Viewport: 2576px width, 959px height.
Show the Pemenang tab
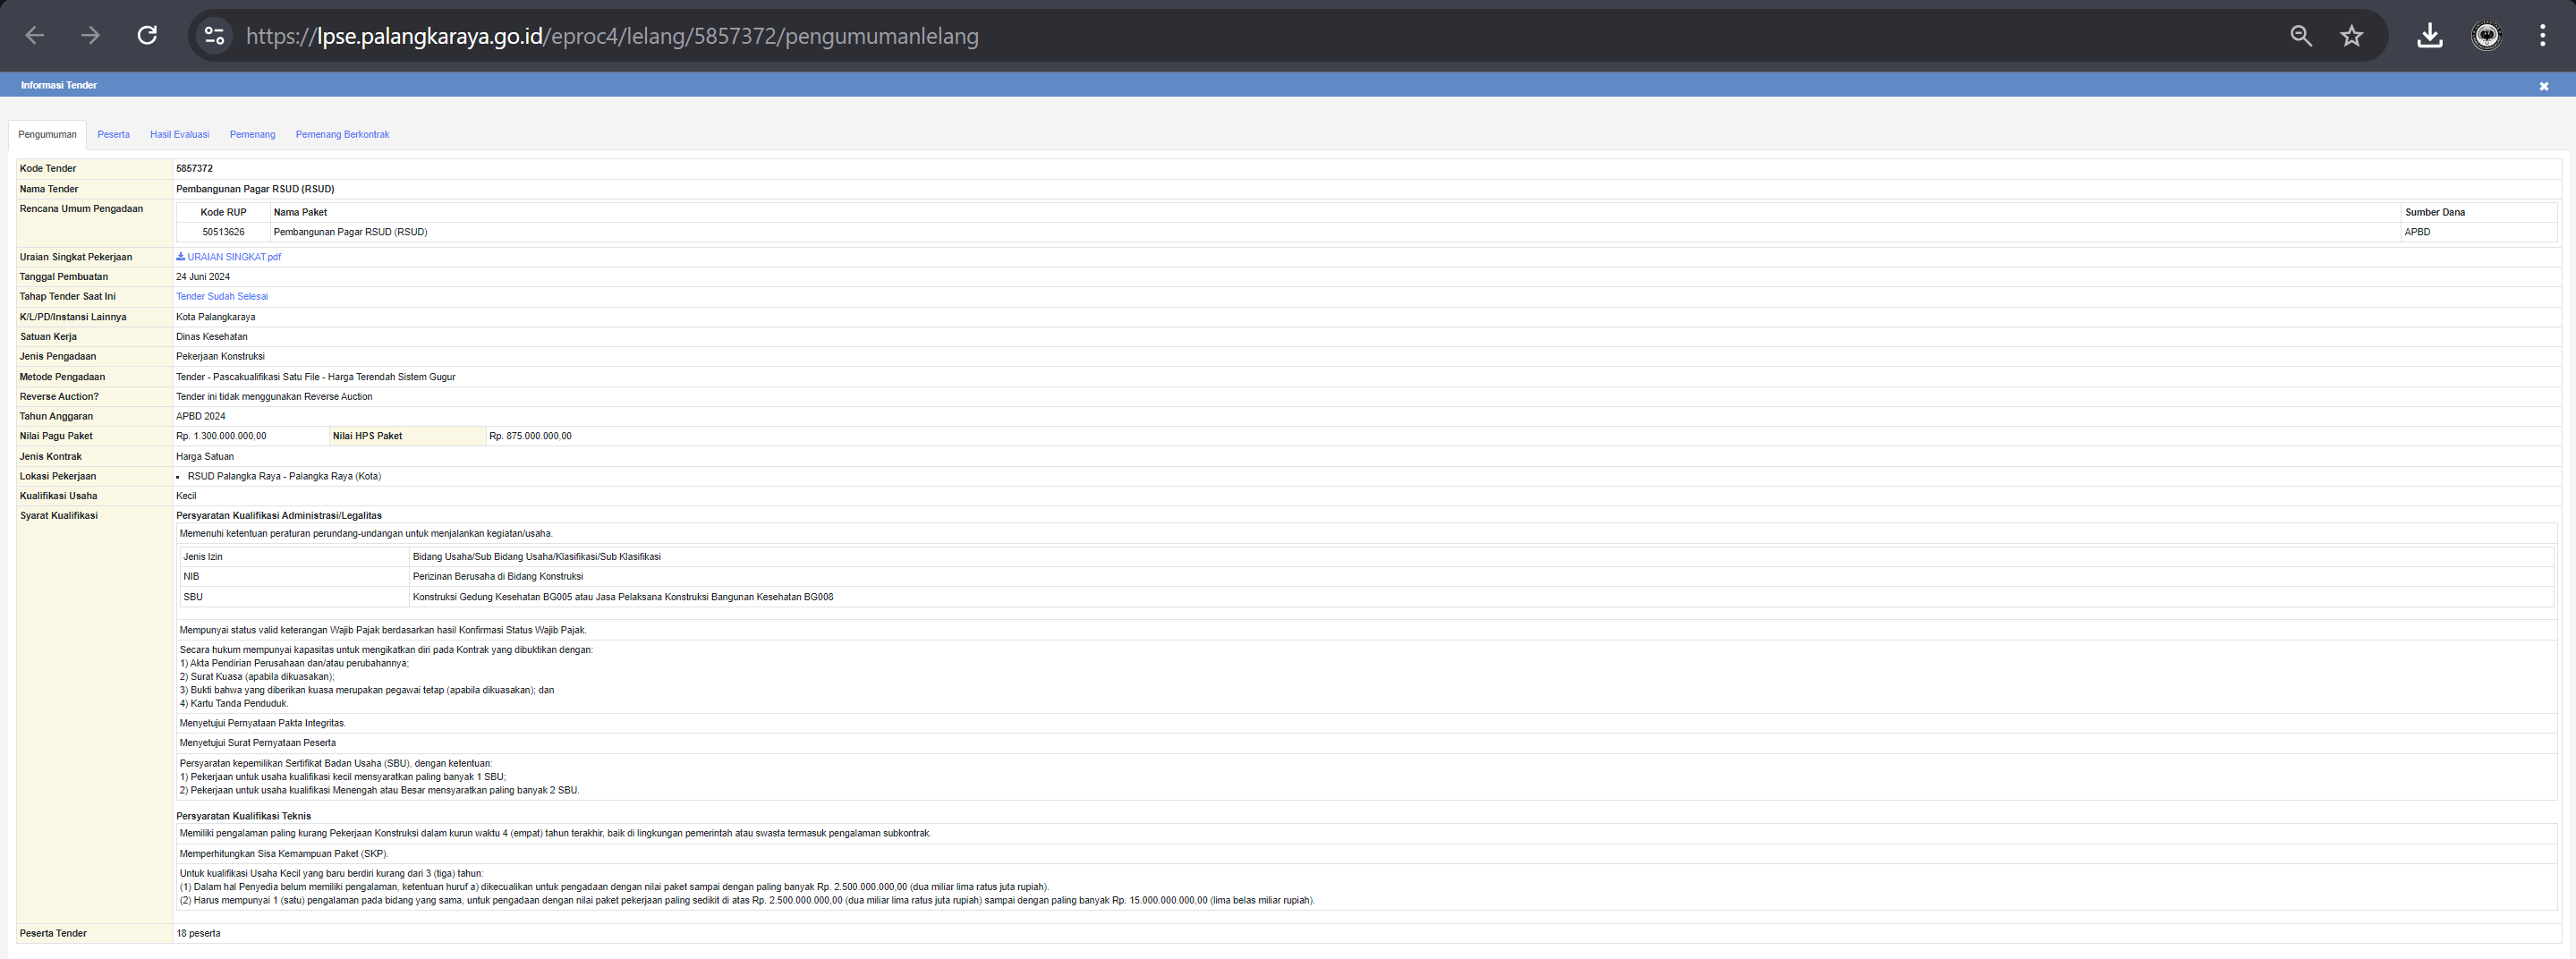coord(252,134)
